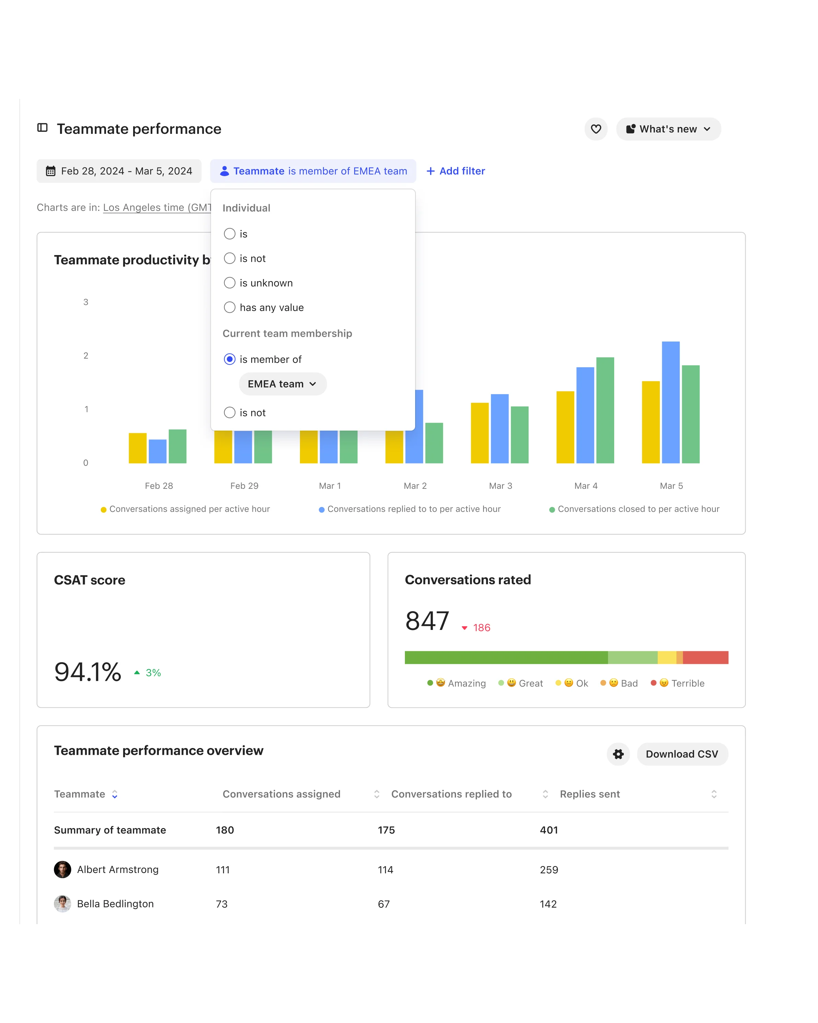The height and width of the screenshot is (1023, 818).
Task: Open the date range picker Feb 28 - Mar 5
Action: click(119, 171)
